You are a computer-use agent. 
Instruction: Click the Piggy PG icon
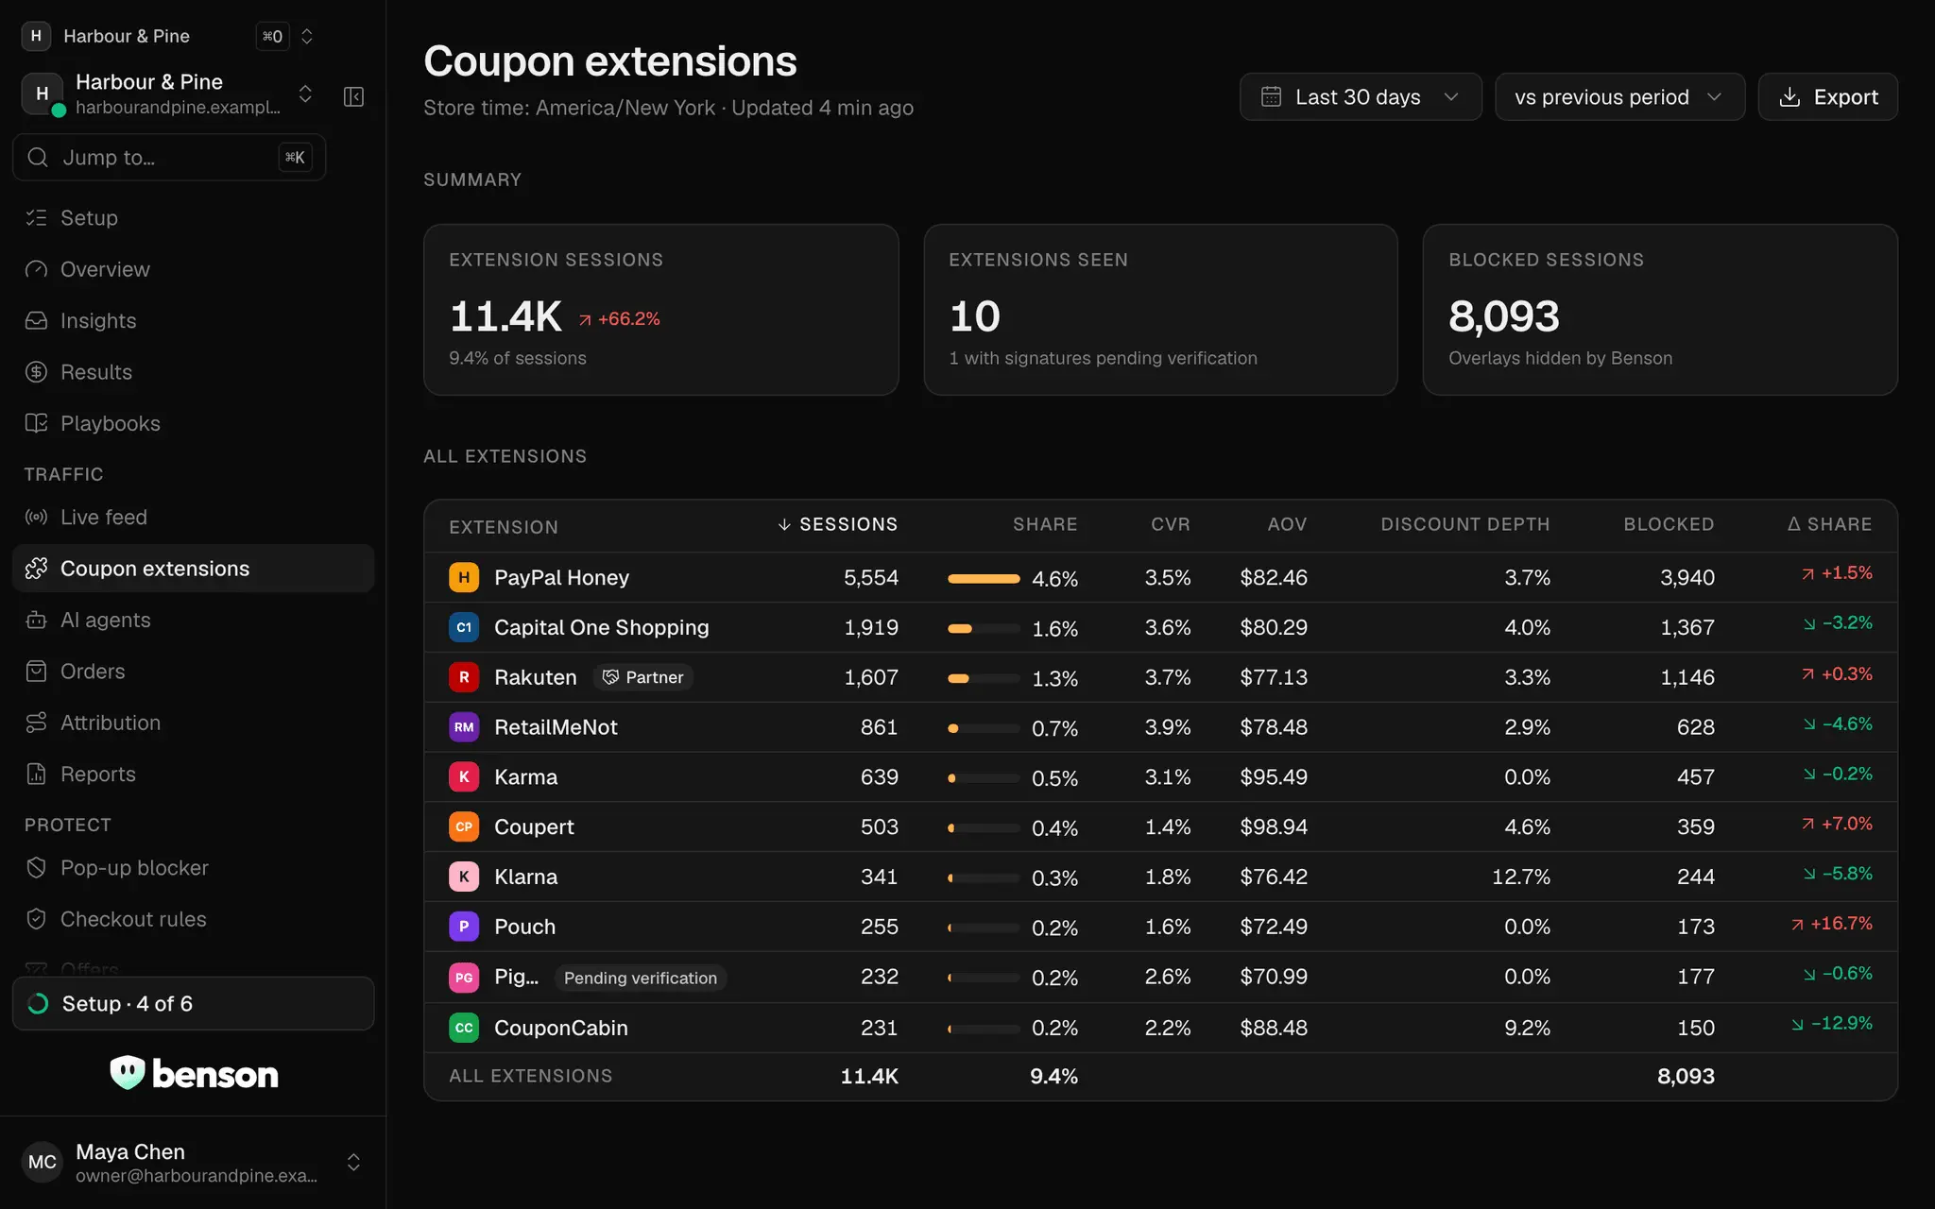464,978
